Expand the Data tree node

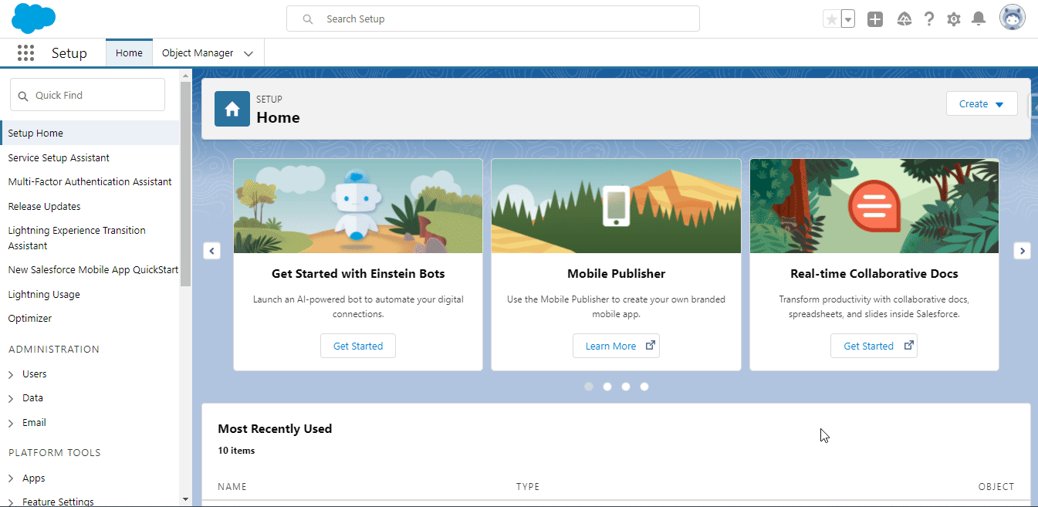click(11, 398)
